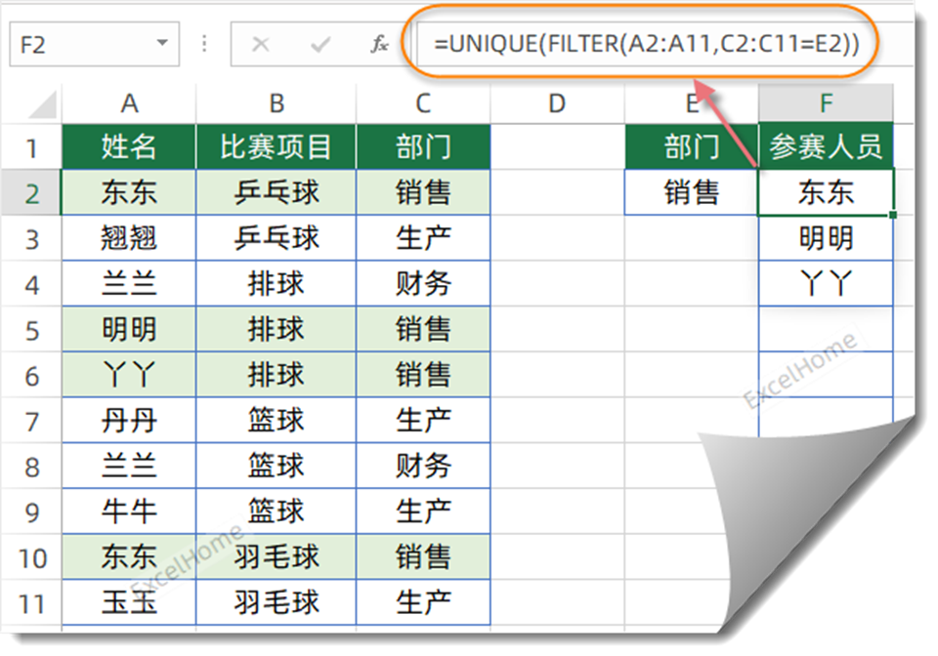Select cell A5 containing 明明
The height and width of the screenshot is (656, 938).
pos(129,329)
